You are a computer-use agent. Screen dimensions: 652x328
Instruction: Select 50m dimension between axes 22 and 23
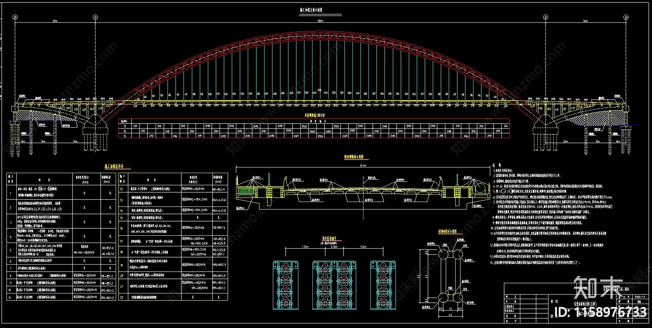(x=585, y=21)
